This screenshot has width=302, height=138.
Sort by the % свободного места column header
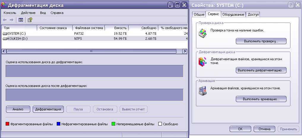(x=173, y=28)
